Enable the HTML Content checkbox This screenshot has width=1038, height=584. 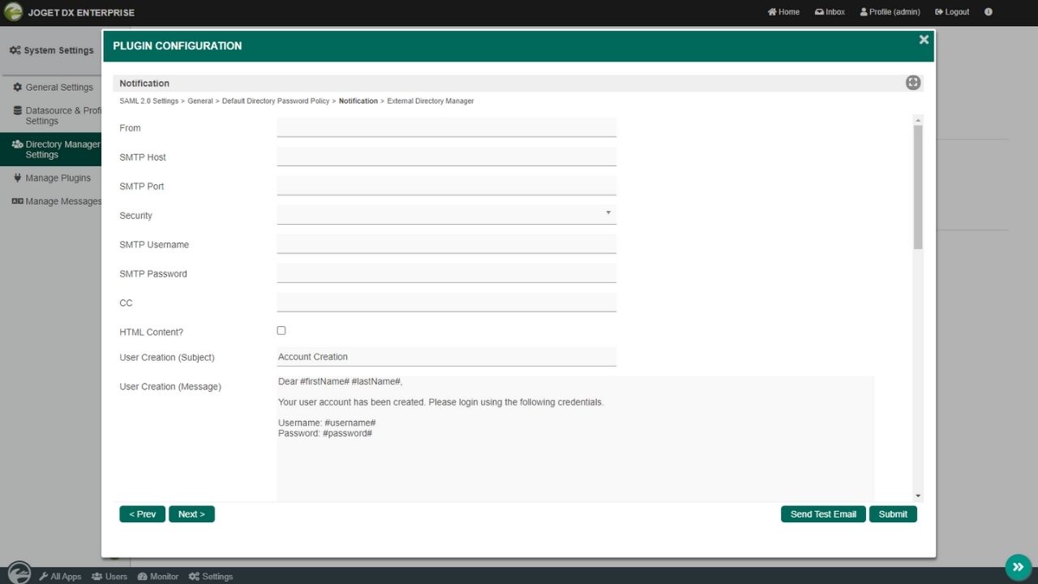tap(281, 330)
